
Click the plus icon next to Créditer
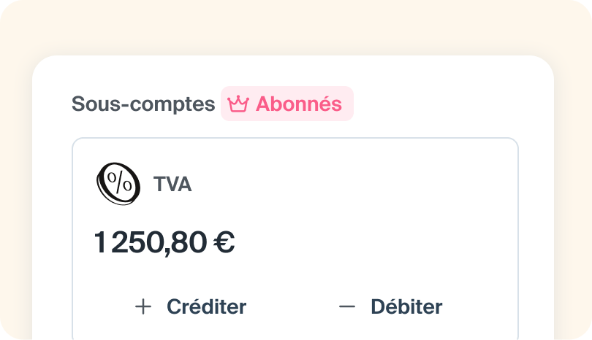click(143, 307)
